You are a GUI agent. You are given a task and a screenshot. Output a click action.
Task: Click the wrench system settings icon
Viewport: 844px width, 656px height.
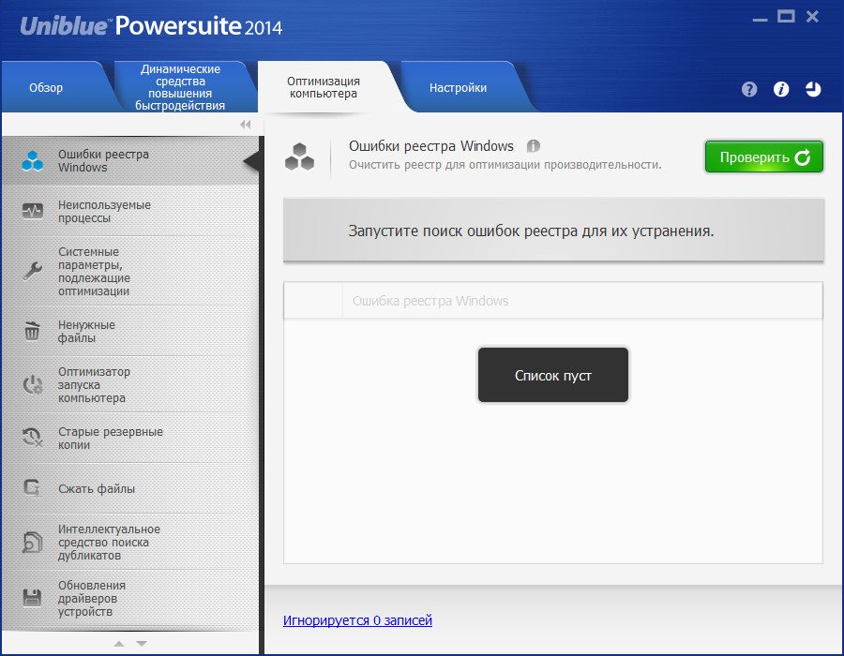pos(32,271)
